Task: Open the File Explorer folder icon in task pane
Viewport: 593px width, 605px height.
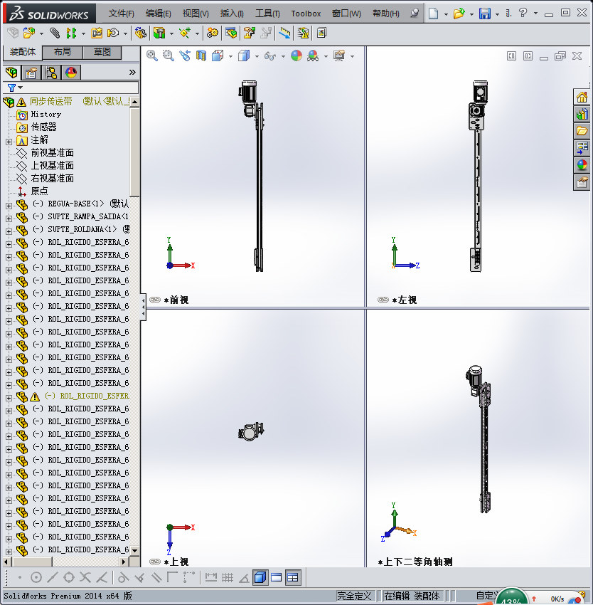Action: click(x=582, y=131)
